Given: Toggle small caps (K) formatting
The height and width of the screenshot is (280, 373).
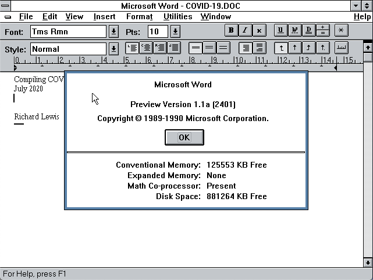Looking at the screenshot, I should pos(259,30).
